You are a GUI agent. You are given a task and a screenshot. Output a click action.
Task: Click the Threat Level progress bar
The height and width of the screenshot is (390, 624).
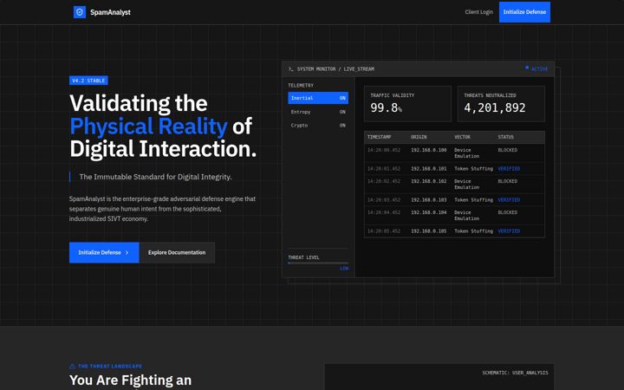318,263
